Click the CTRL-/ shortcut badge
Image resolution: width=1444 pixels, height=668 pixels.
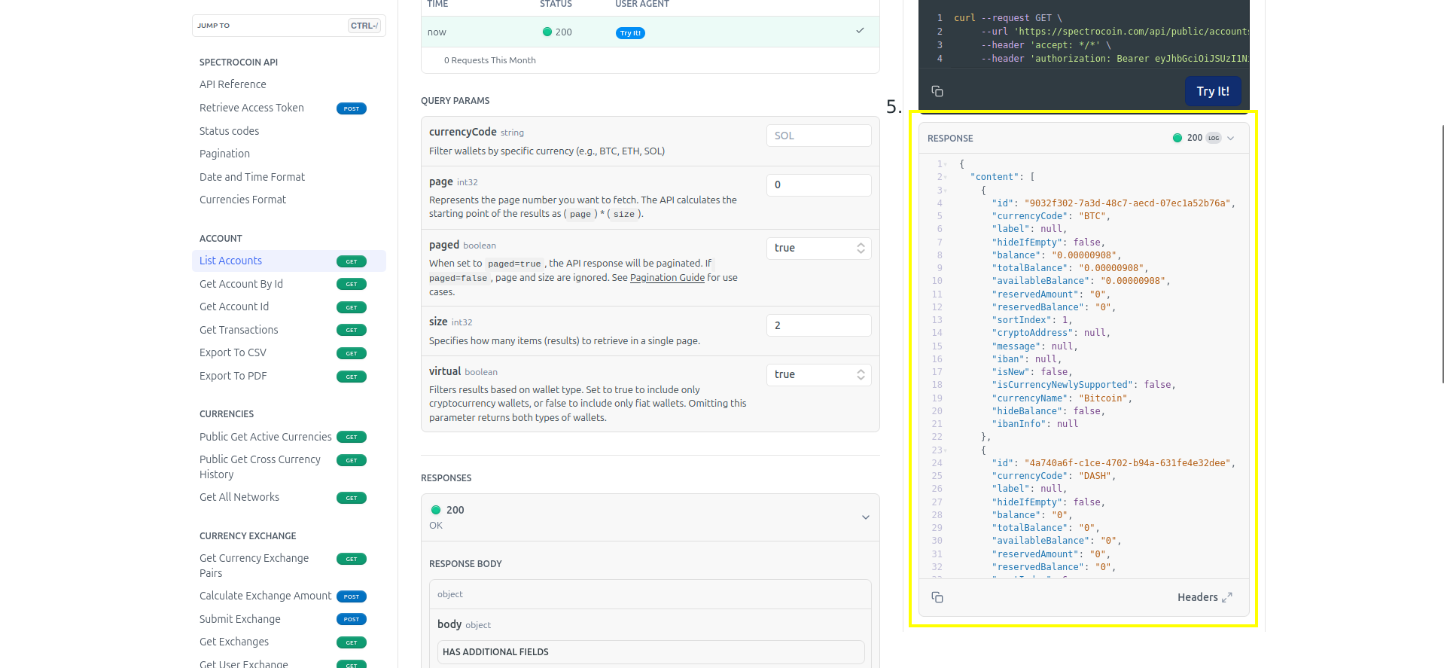click(364, 26)
